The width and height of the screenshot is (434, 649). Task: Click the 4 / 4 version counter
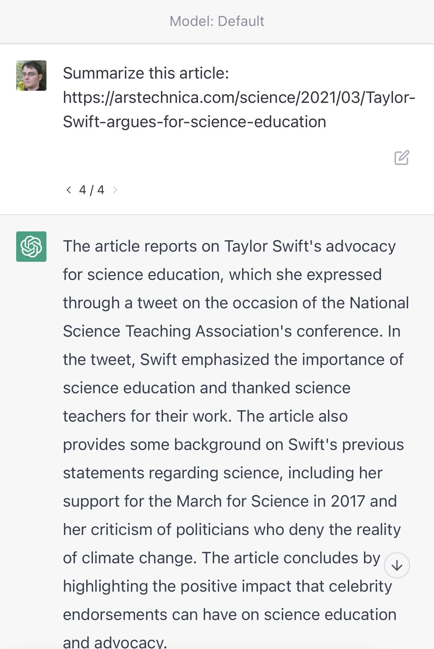tap(92, 190)
